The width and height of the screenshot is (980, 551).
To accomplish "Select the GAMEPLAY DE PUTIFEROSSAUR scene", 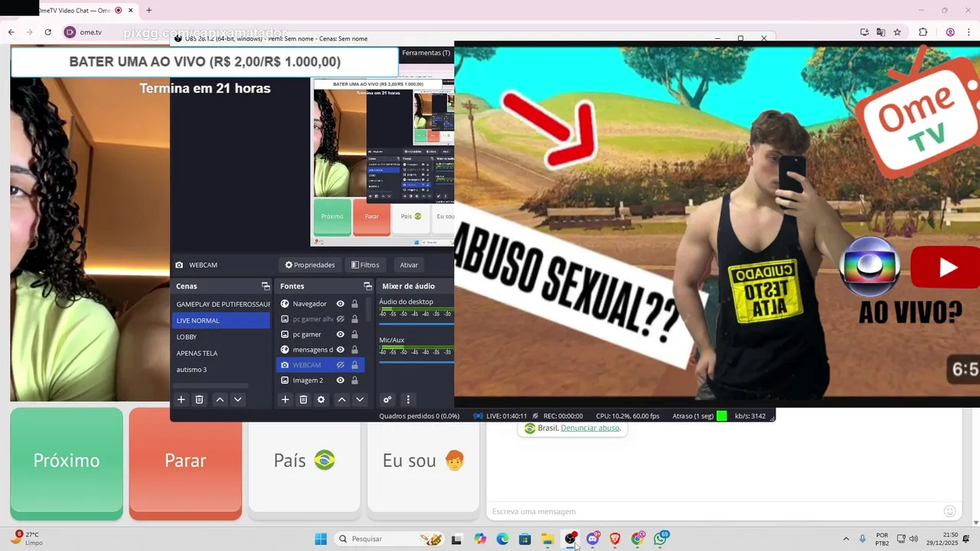I will pos(221,304).
